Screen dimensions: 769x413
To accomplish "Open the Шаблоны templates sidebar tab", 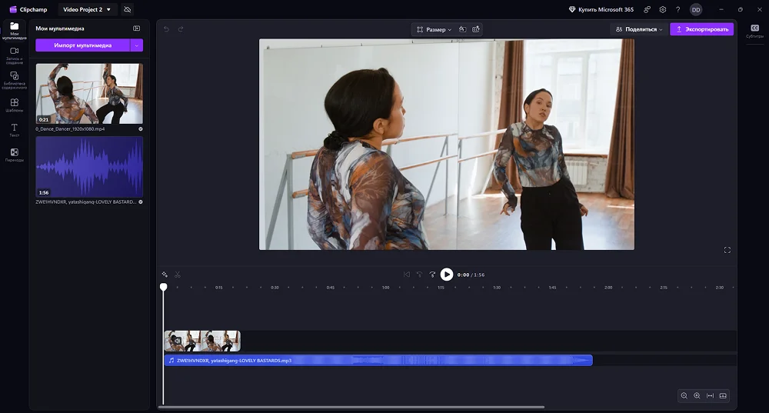I will 14,105.
